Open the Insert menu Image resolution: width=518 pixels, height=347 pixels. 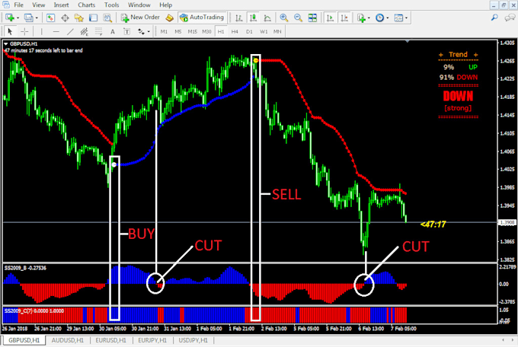[x=61, y=5]
